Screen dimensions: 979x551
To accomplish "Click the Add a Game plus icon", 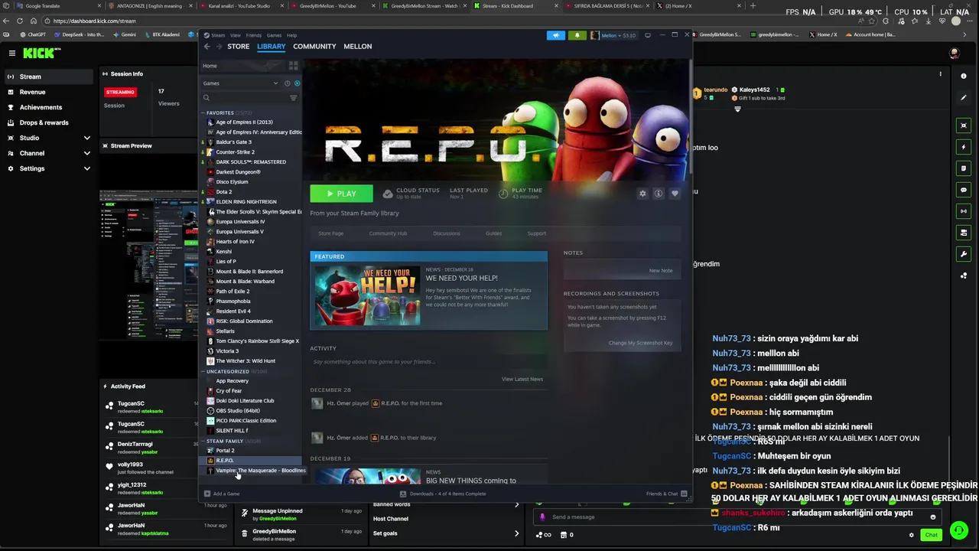I will pos(207,494).
